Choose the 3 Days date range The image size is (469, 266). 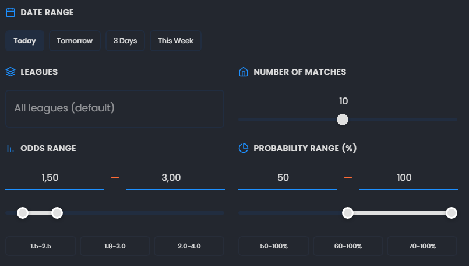(x=125, y=41)
